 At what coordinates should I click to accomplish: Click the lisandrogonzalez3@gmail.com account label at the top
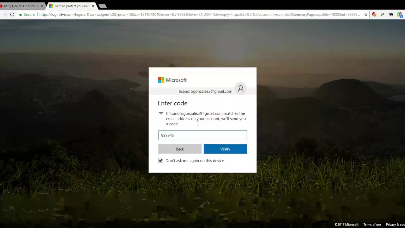pos(206,91)
